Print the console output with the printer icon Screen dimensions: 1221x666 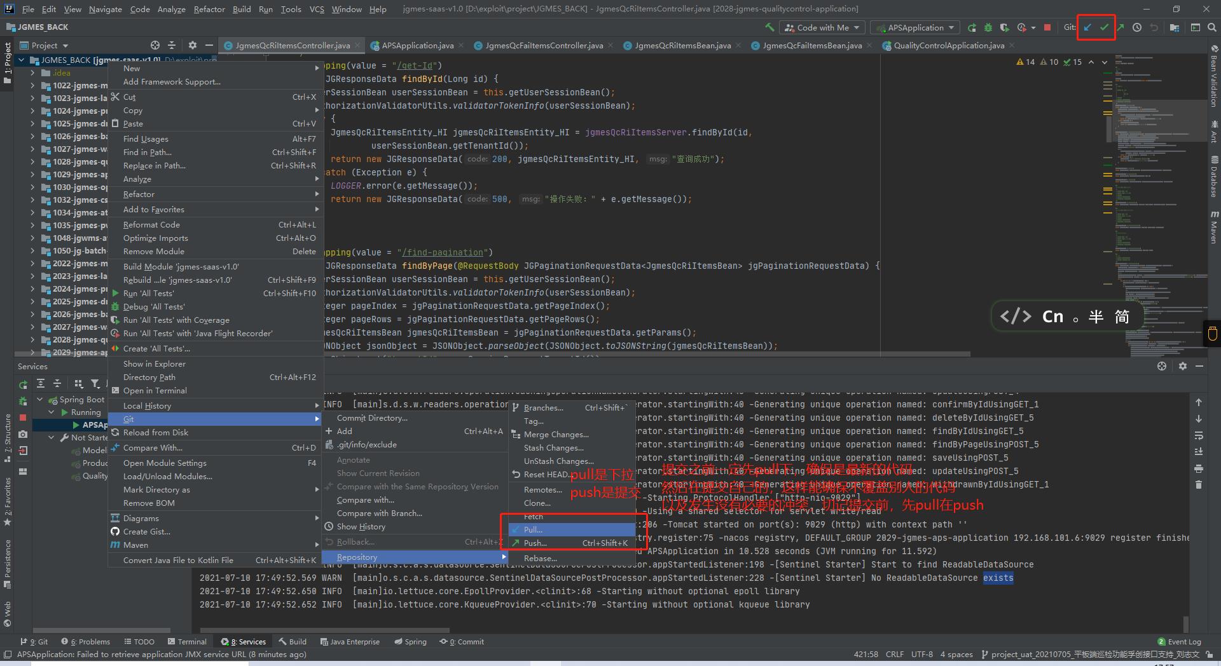point(1199,468)
